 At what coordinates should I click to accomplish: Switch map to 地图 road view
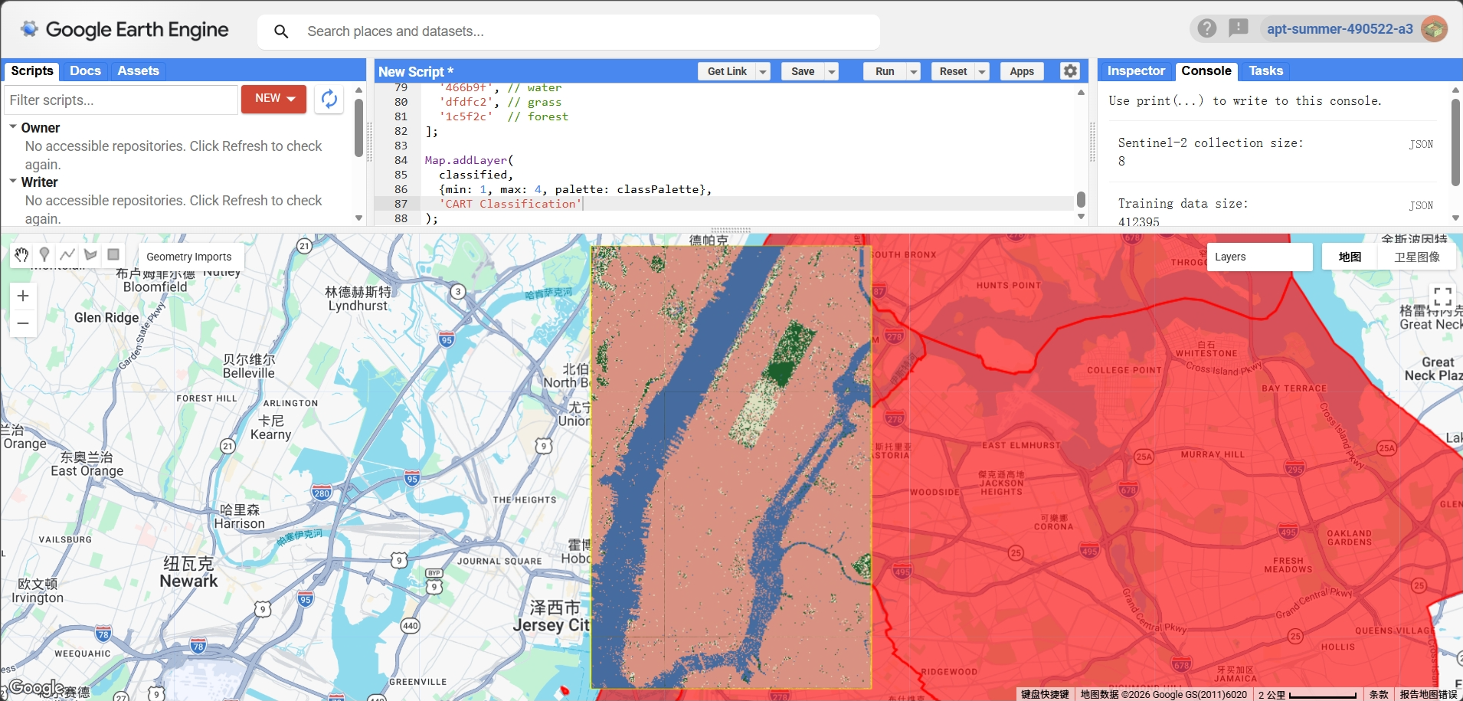(x=1350, y=257)
